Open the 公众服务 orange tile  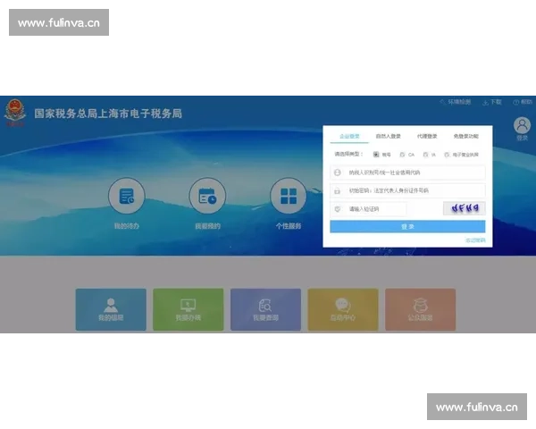(420, 309)
